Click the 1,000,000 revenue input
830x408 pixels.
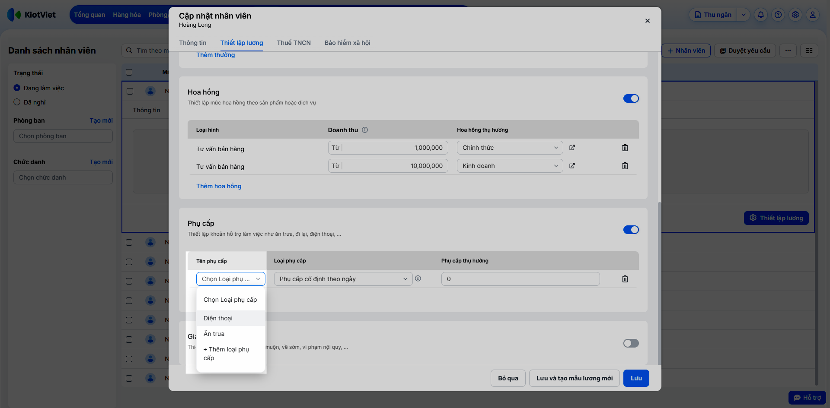(x=388, y=148)
